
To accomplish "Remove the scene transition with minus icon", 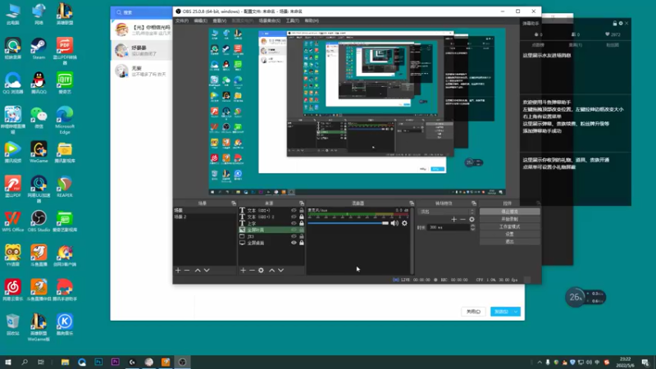I will click(x=462, y=219).
